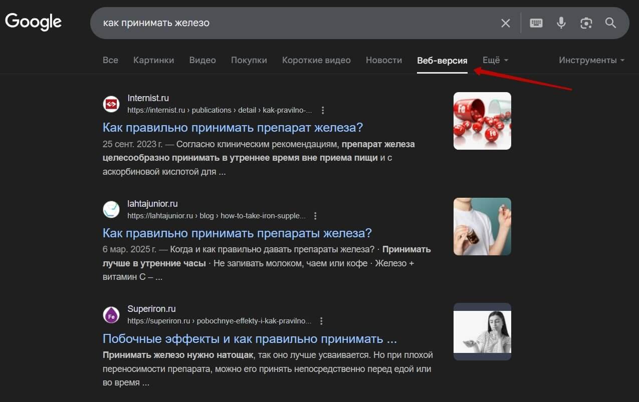Click 'Принимать железо нужно натощак' snippet text
The image size is (639, 402).
pos(178,355)
